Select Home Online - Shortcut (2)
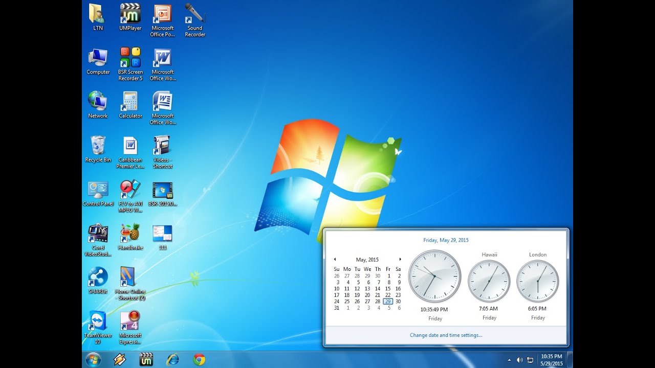The image size is (655, 368). pyautogui.click(x=130, y=284)
